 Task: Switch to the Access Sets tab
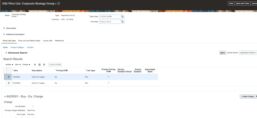coord(48,41)
